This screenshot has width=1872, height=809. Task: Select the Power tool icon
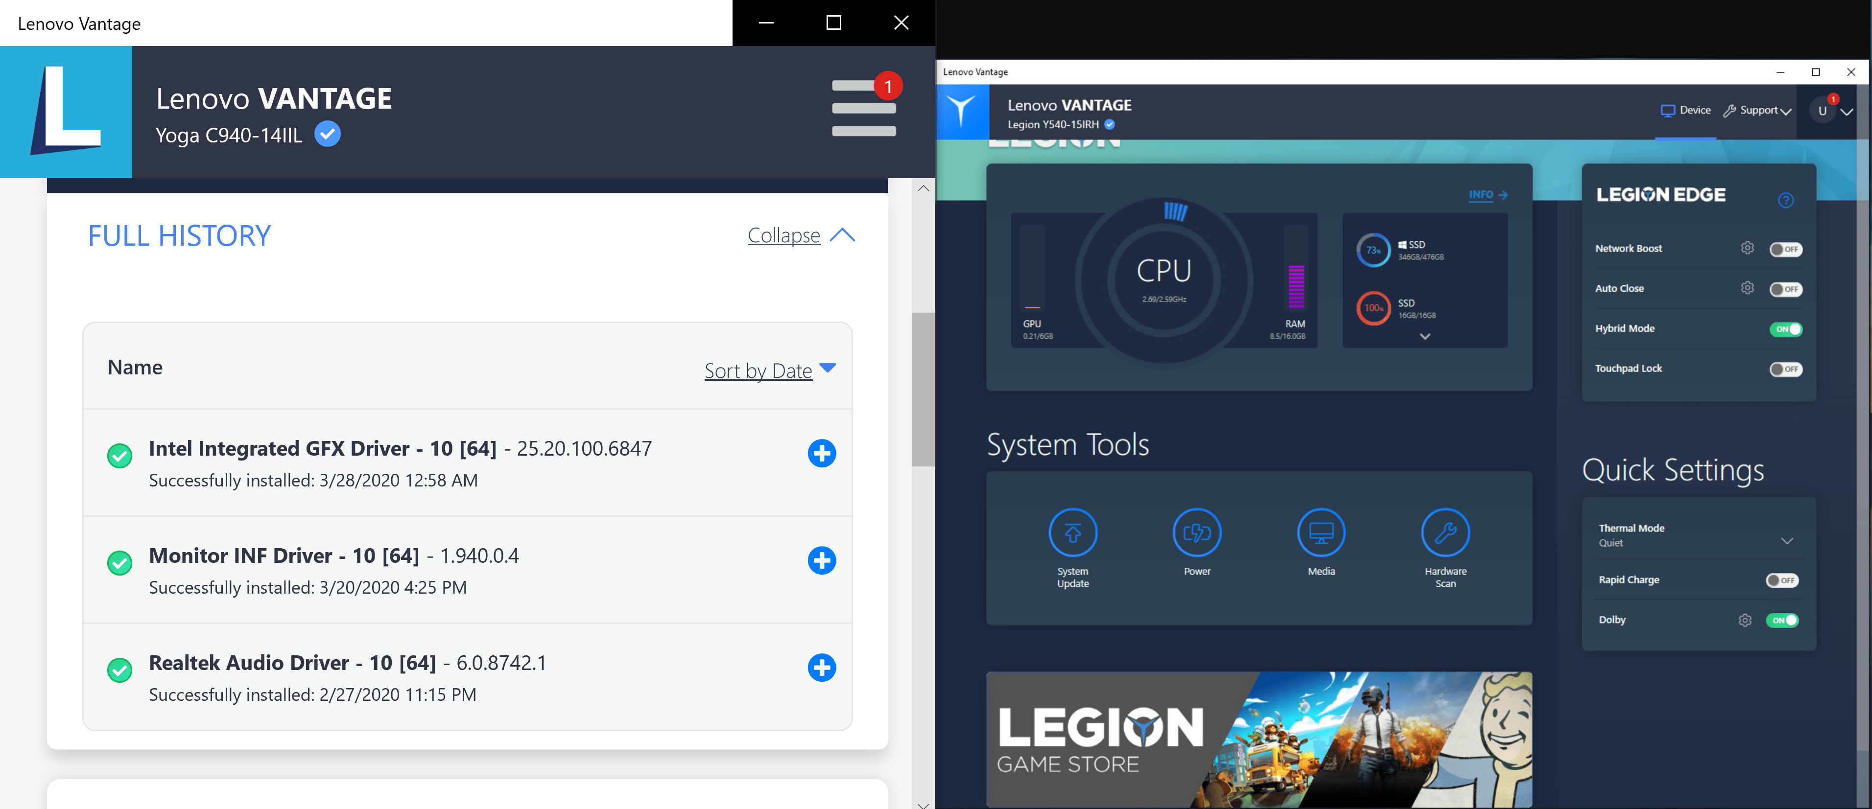click(1197, 532)
